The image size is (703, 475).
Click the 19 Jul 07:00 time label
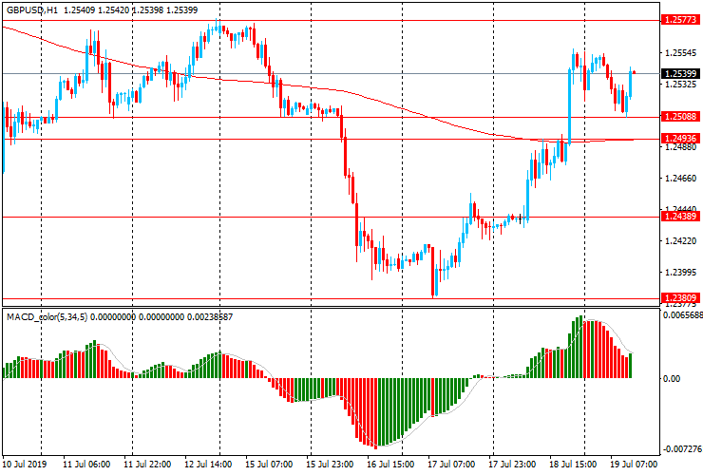coord(634,464)
